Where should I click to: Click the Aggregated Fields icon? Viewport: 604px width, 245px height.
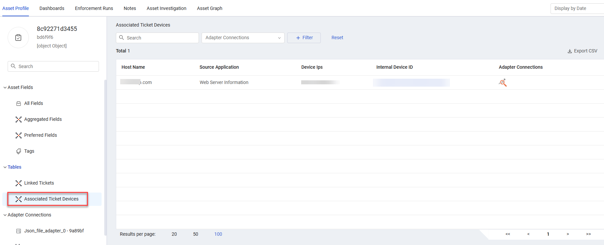[19, 120]
